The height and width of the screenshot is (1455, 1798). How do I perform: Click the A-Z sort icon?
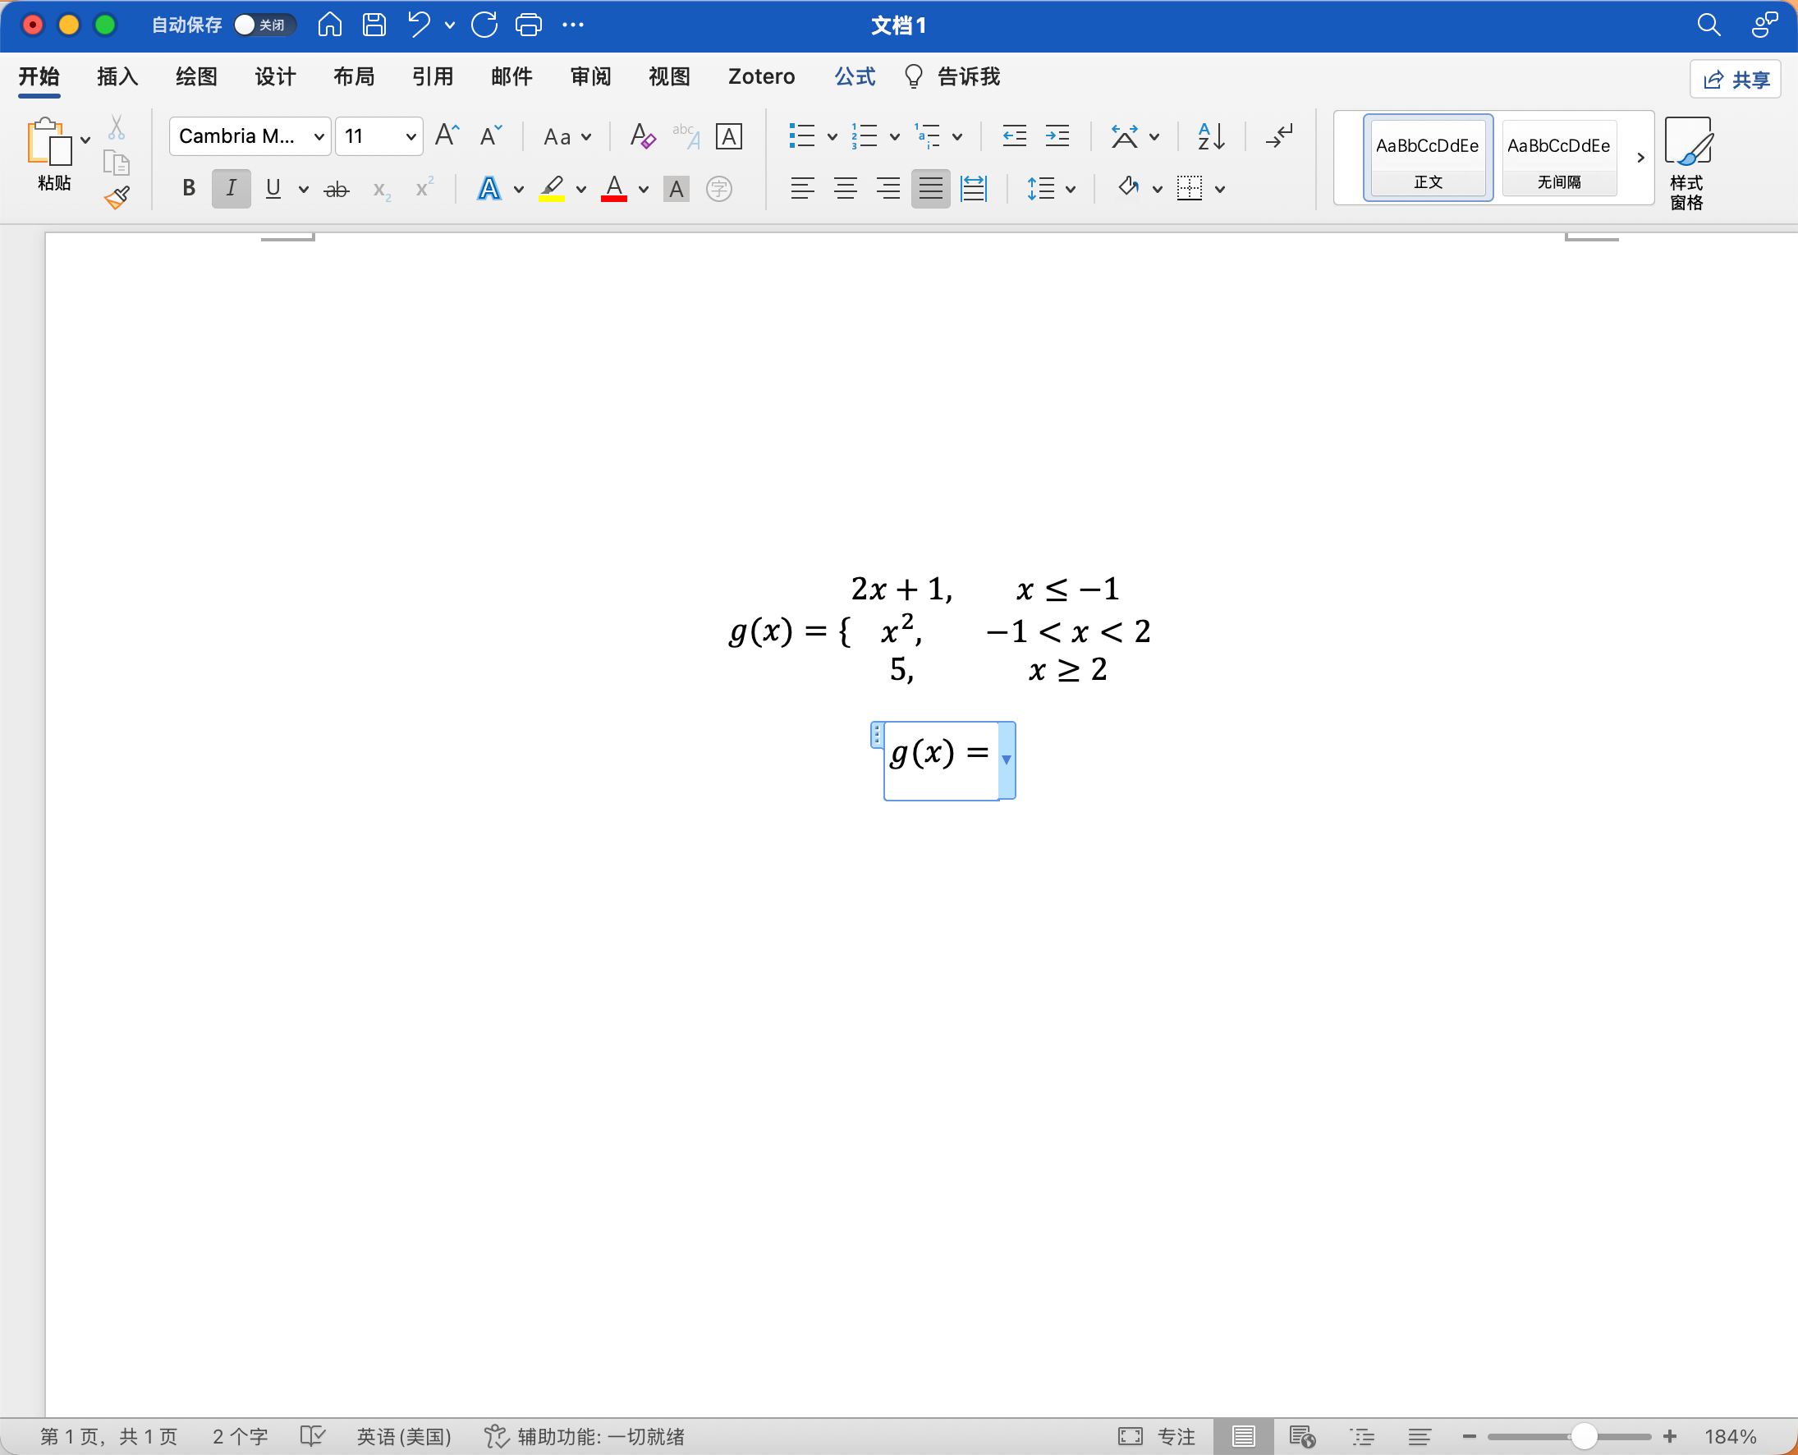coord(1209,135)
